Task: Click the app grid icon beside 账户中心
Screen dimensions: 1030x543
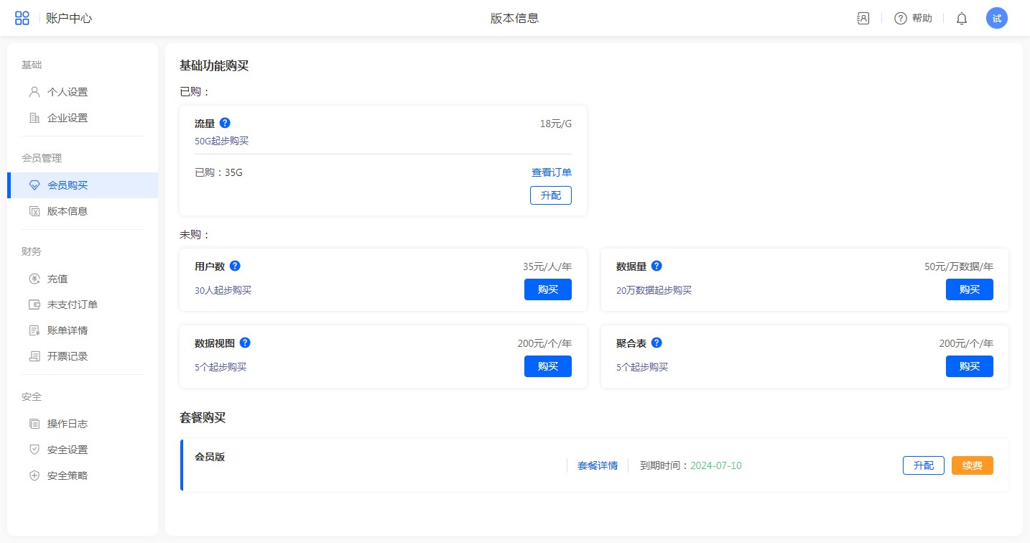Action: click(x=22, y=19)
